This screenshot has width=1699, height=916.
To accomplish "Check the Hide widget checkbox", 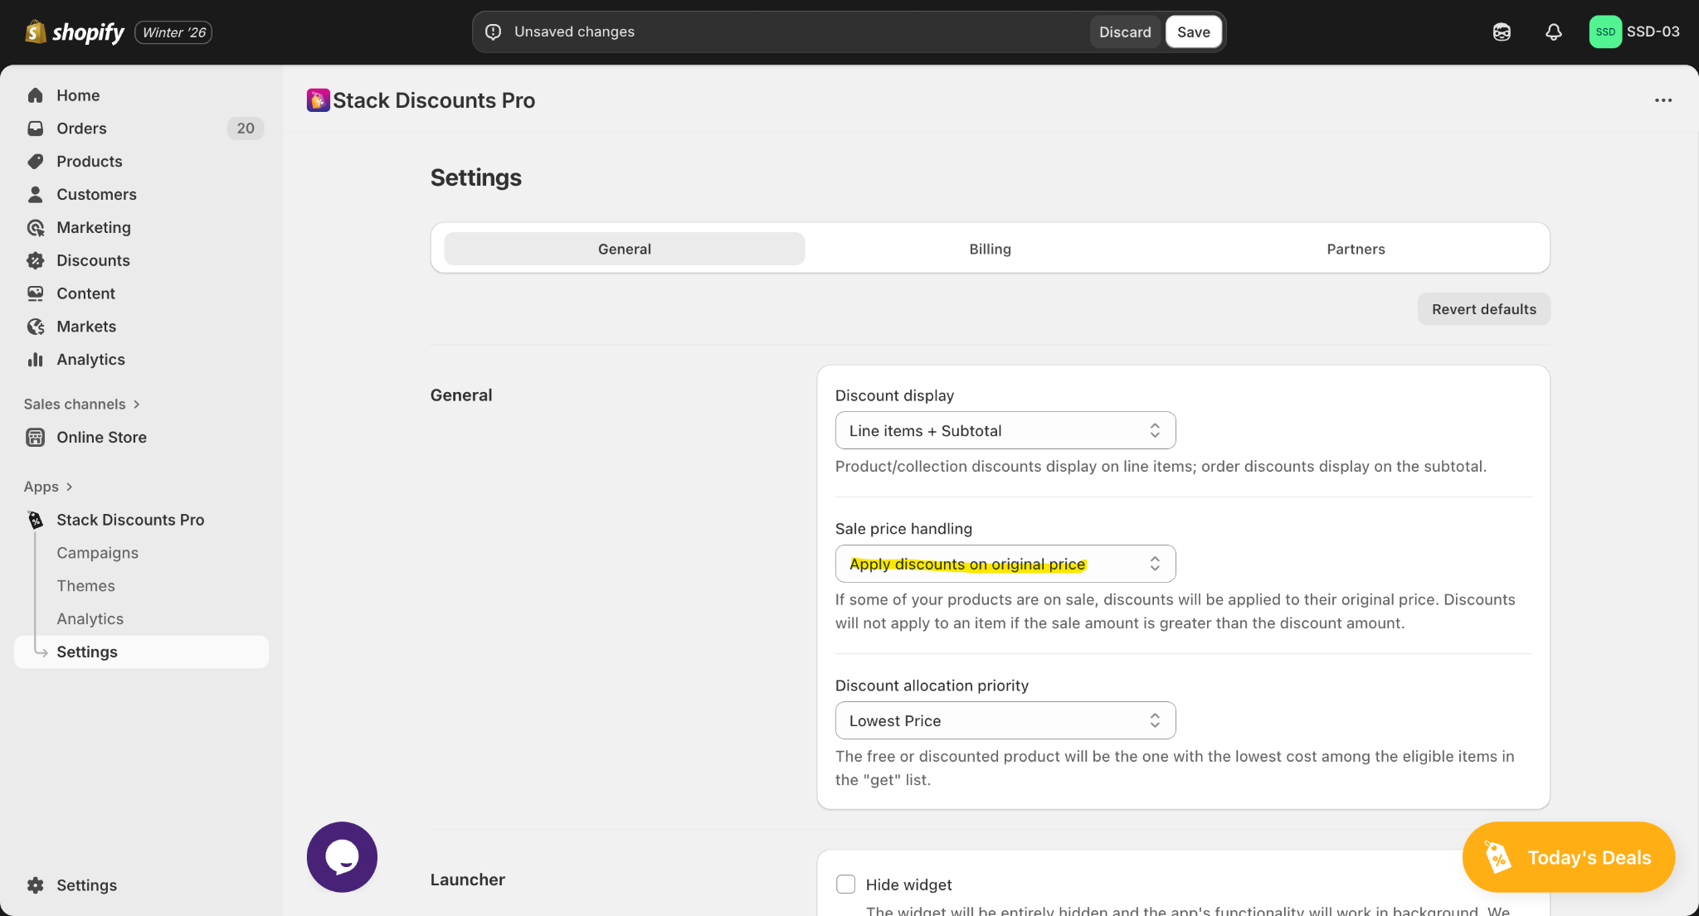I will [845, 884].
